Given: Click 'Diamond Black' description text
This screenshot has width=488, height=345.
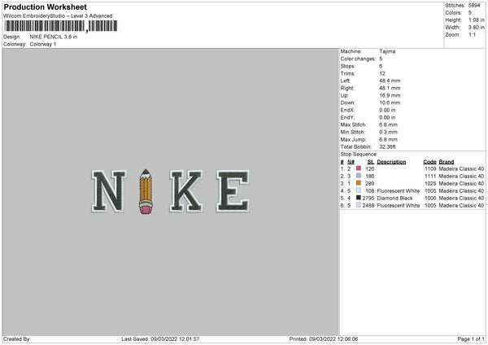Looking at the screenshot, I should pyautogui.click(x=394, y=198).
